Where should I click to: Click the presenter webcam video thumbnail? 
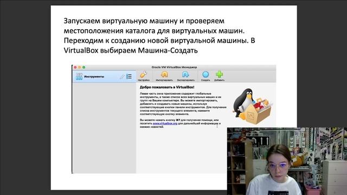click(287, 161)
